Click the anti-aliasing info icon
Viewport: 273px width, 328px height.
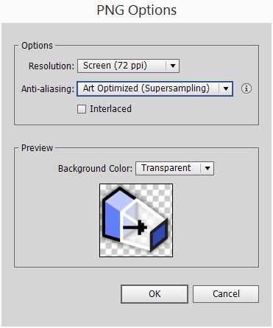(x=247, y=88)
